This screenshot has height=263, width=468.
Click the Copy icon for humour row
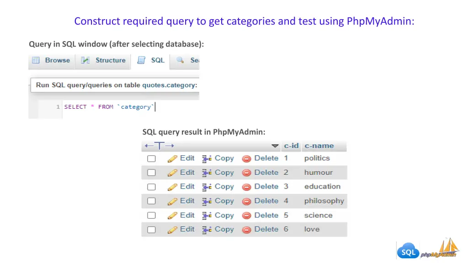207,173
